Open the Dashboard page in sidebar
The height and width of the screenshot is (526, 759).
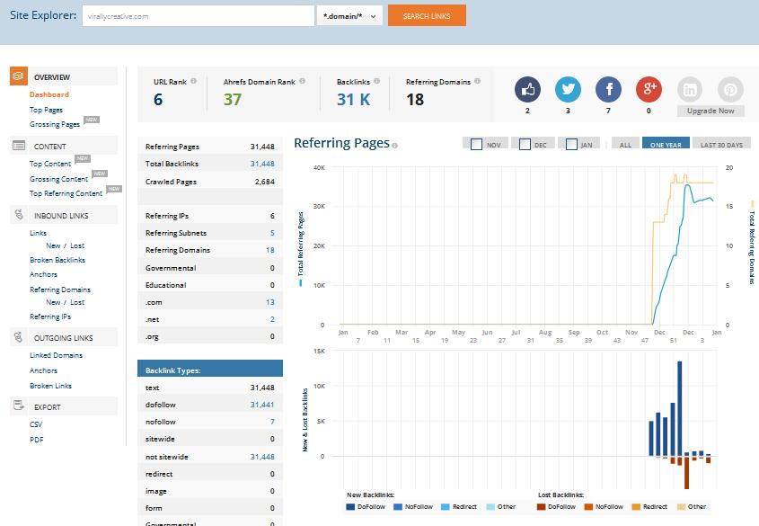(x=49, y=94)
